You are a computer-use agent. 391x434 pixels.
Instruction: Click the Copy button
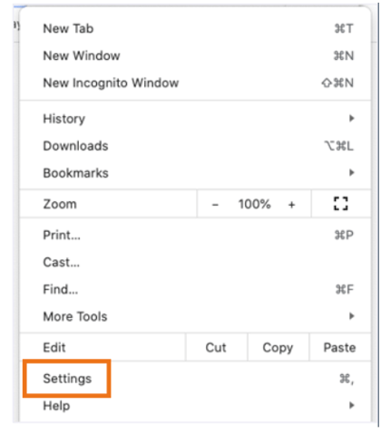(278, 348)
